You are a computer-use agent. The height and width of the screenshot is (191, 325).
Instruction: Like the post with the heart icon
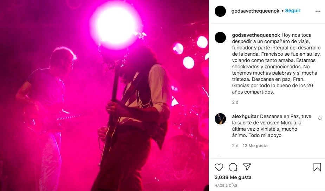pos(219,167)
